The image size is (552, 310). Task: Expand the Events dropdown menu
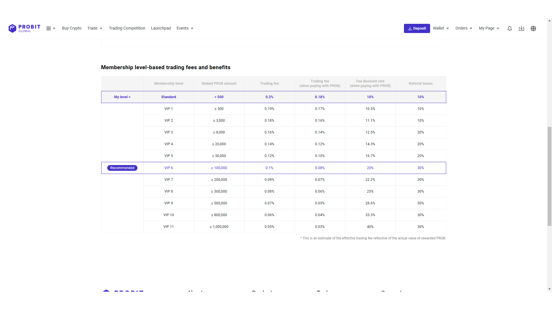click(185, 28)
